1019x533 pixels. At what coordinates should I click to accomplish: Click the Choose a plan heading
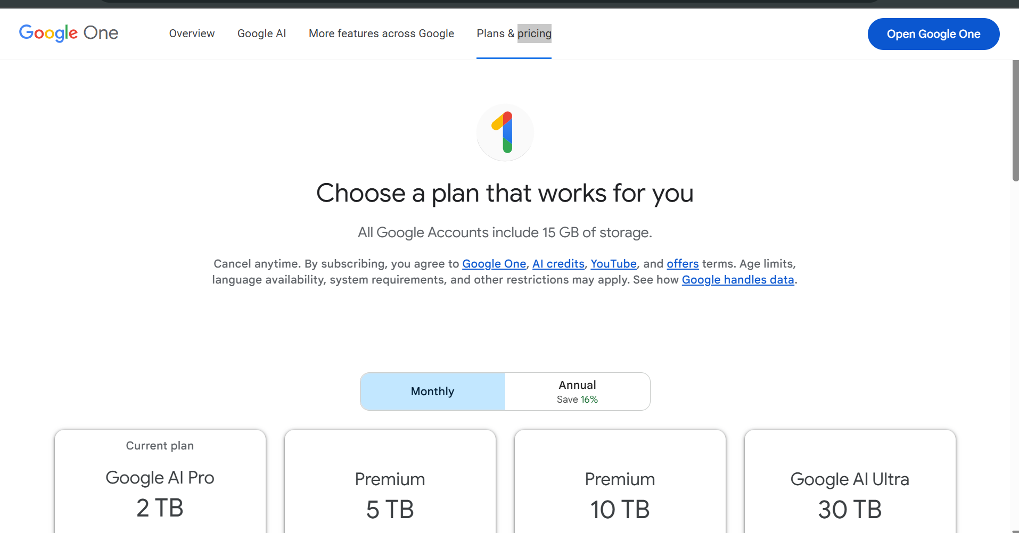click(x=505, y=193)
